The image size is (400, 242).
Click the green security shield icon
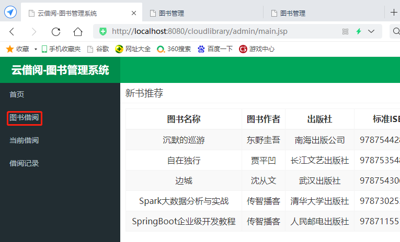(x=103, y=31)
